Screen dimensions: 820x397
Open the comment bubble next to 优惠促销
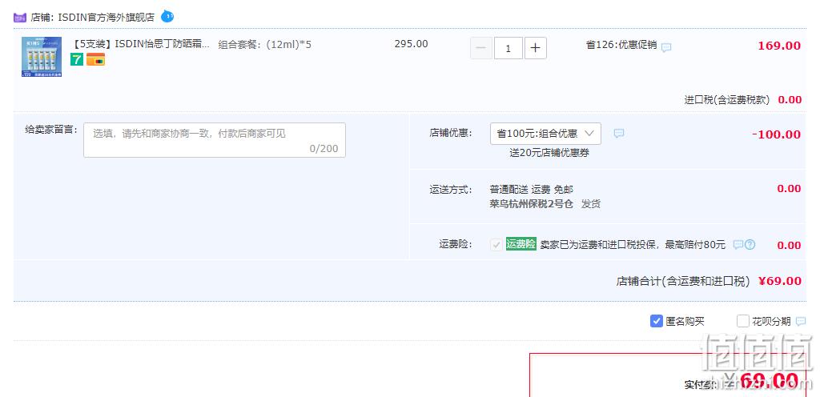pos(666,47)
